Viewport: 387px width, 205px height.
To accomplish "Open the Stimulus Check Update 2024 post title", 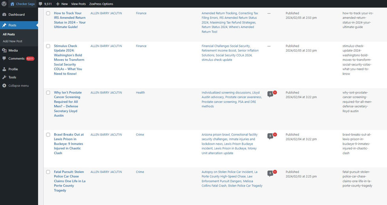I will tap(69, 60).
